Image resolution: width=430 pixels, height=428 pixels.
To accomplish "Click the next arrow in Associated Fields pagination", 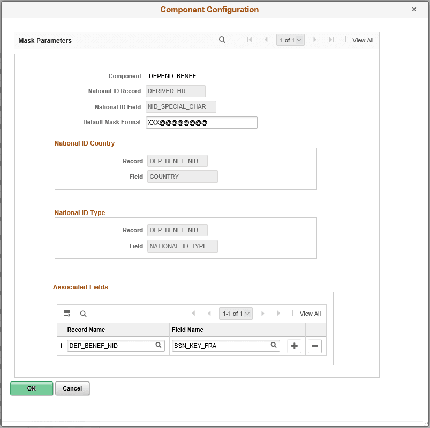I will (262, 314).
